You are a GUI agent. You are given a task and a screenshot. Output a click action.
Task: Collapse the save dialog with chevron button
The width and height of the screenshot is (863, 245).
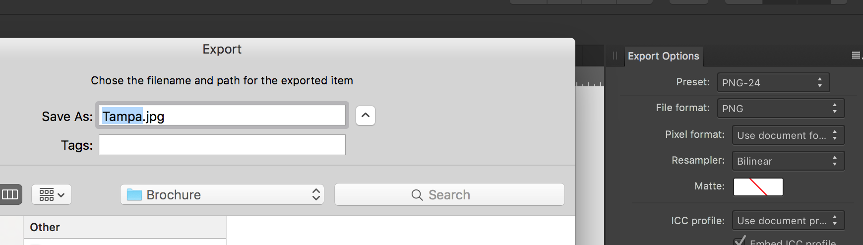point(366,116)
